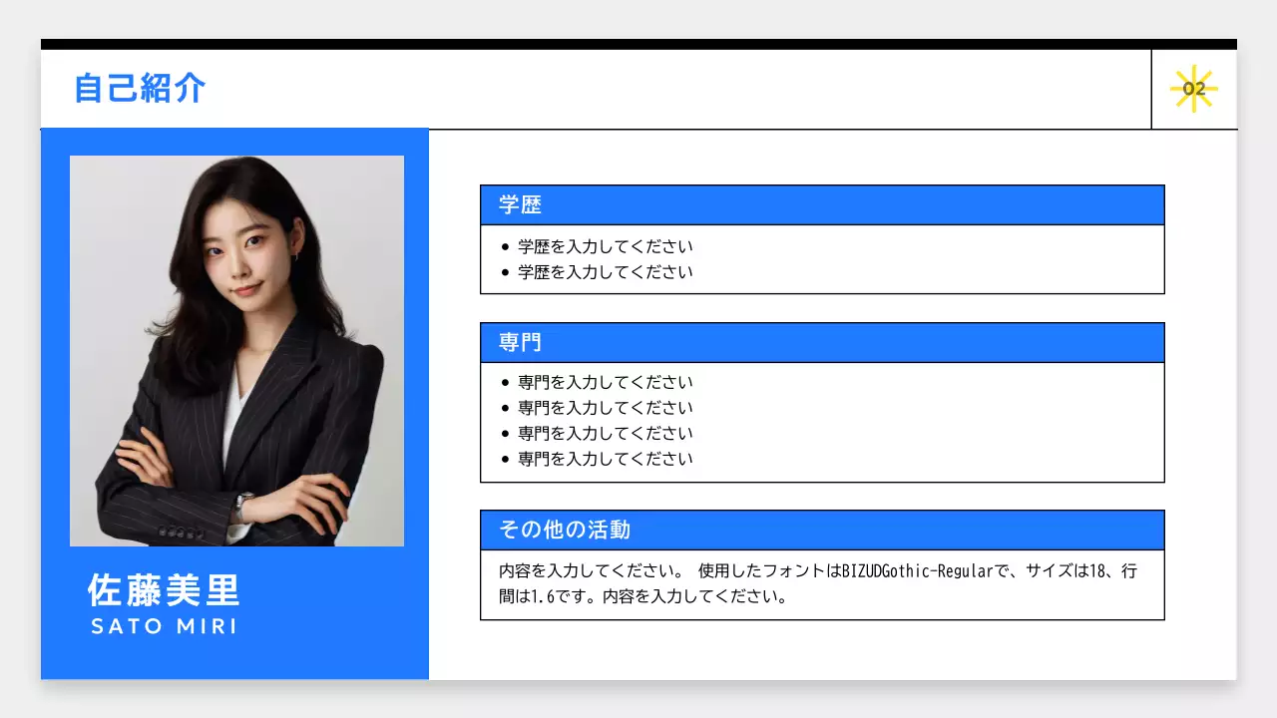Select the portrait photo of Sato Miri
The width and height of the screenshot is (1277, 718).
click(x=236, y=349)
